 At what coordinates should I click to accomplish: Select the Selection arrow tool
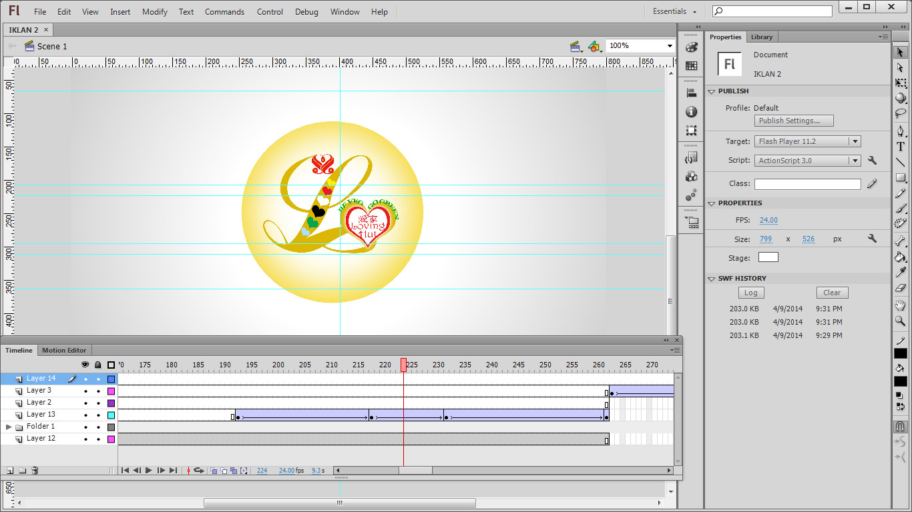(x=900, y=52)
